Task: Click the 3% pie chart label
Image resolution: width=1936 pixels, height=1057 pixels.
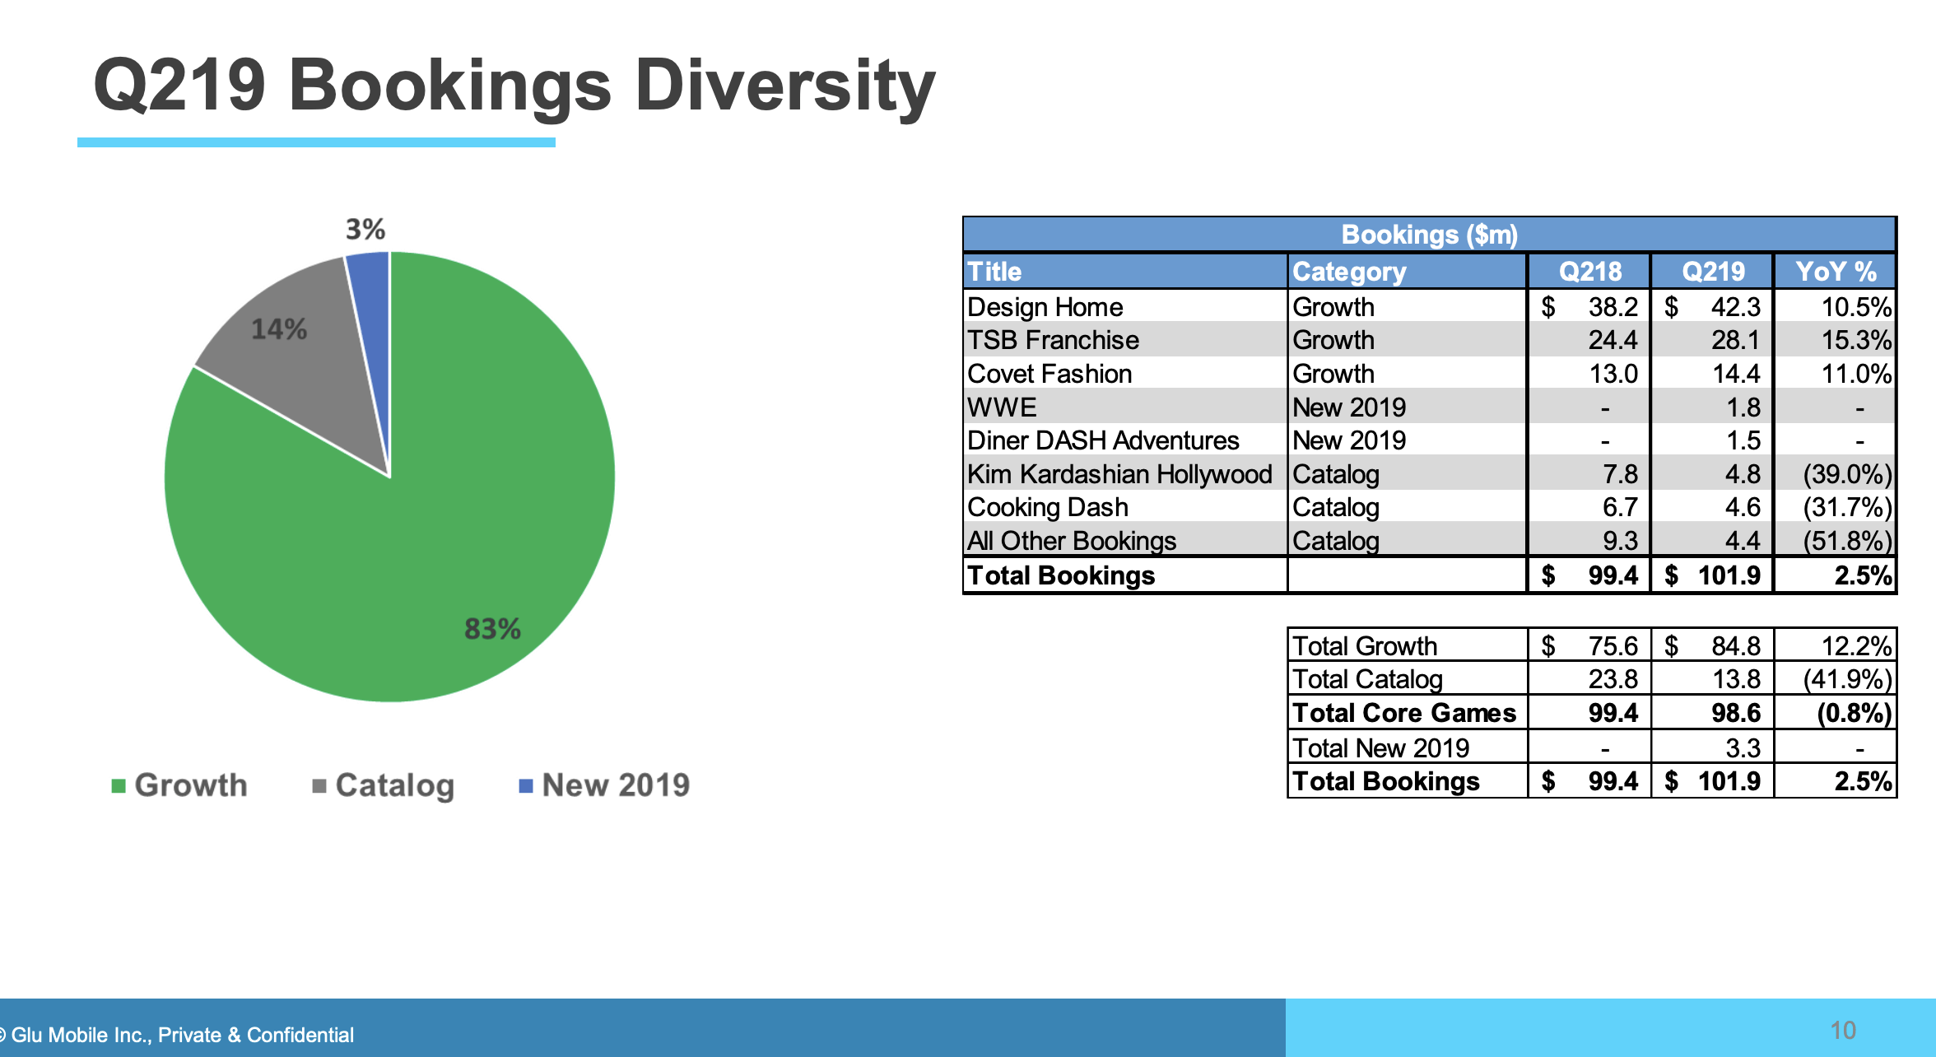Action: (x=365, y=229)
